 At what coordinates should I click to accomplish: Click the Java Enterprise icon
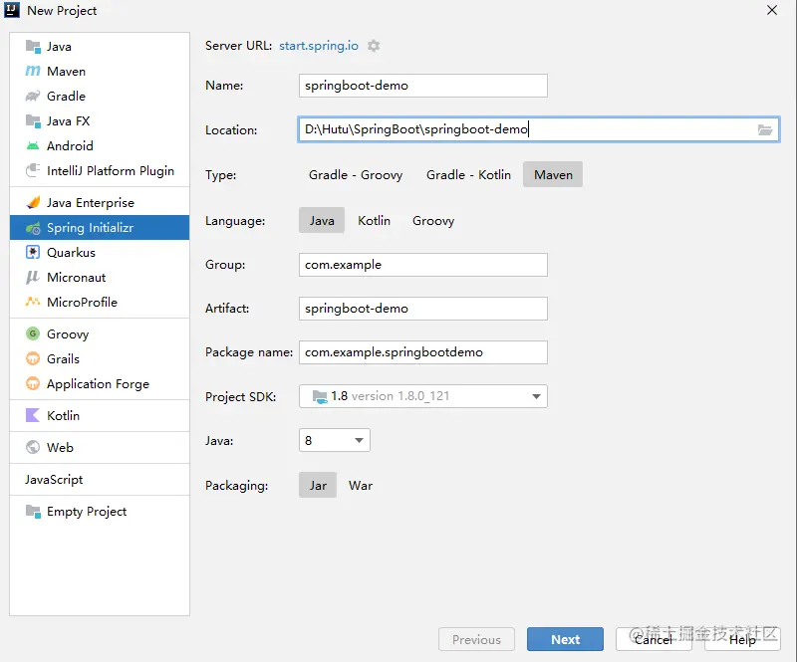click(x=33, y=202)
